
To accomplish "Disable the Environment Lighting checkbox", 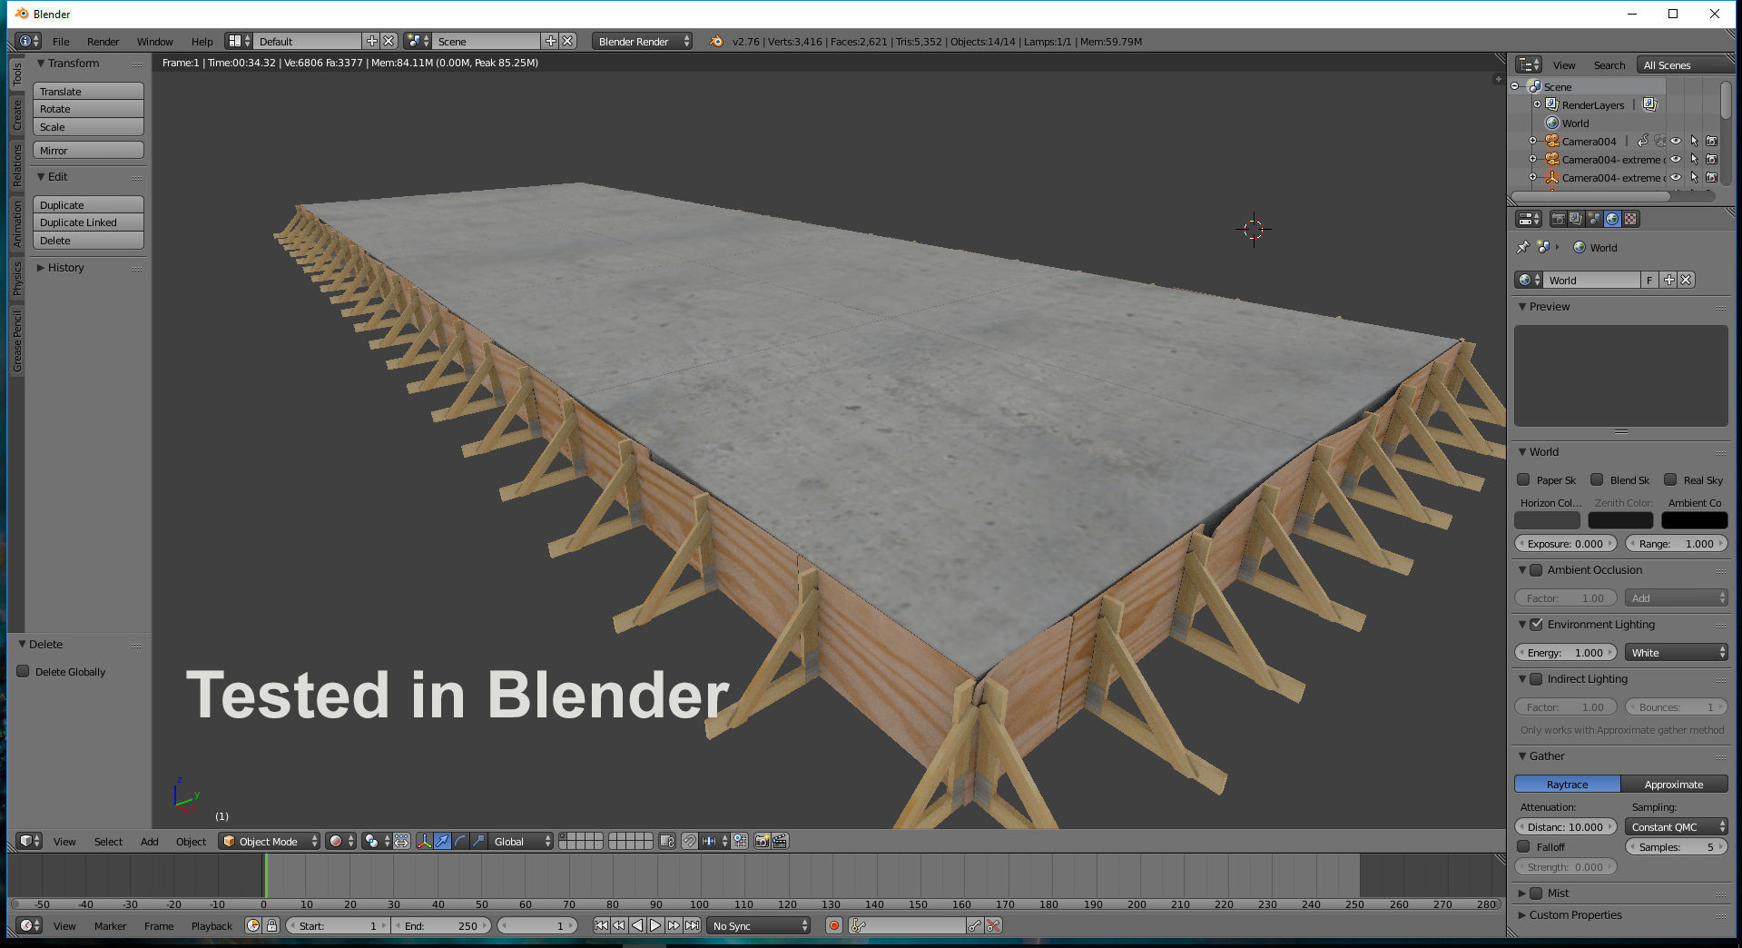I will tap(1536, 624).
